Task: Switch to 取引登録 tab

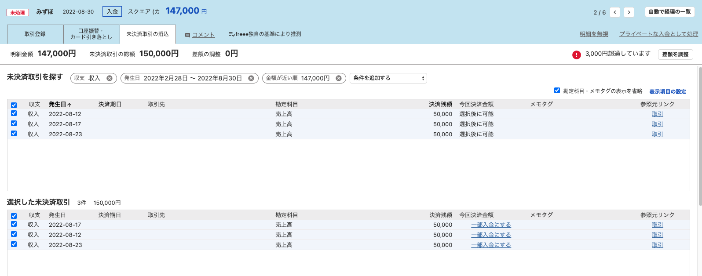Action: click(35, 34)
